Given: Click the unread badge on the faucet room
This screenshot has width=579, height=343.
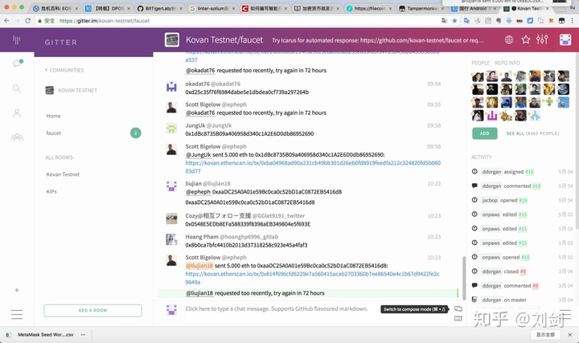Looking at the screenshot, I should click(136, 133).
